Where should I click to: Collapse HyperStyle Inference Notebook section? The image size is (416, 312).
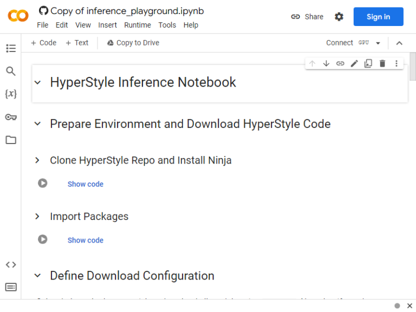38,82
